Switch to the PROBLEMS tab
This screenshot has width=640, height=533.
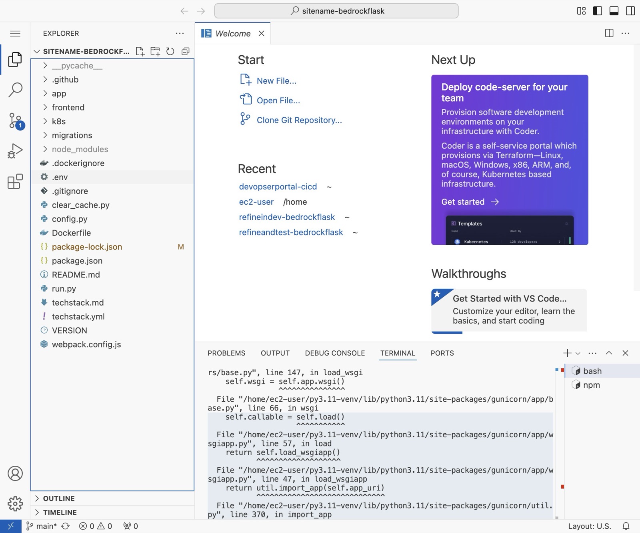tap(226, 353)
